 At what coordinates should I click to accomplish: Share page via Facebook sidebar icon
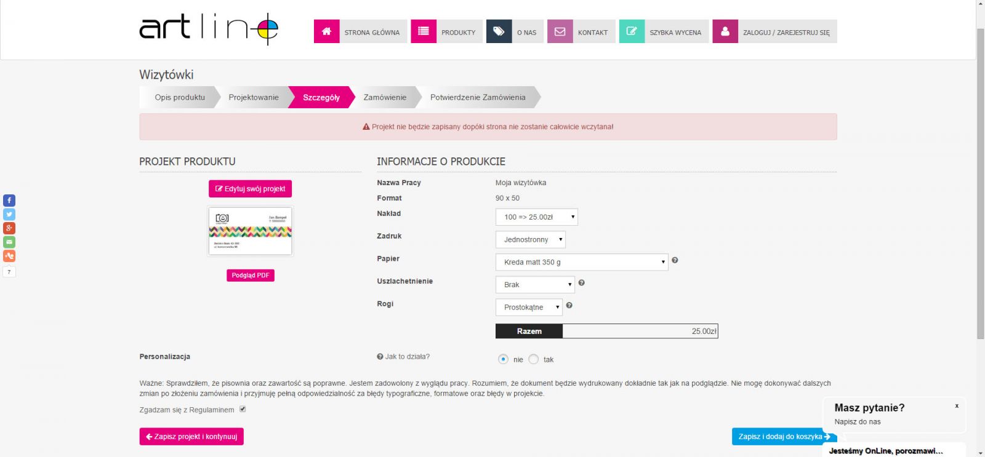click(x=9, y=201)
